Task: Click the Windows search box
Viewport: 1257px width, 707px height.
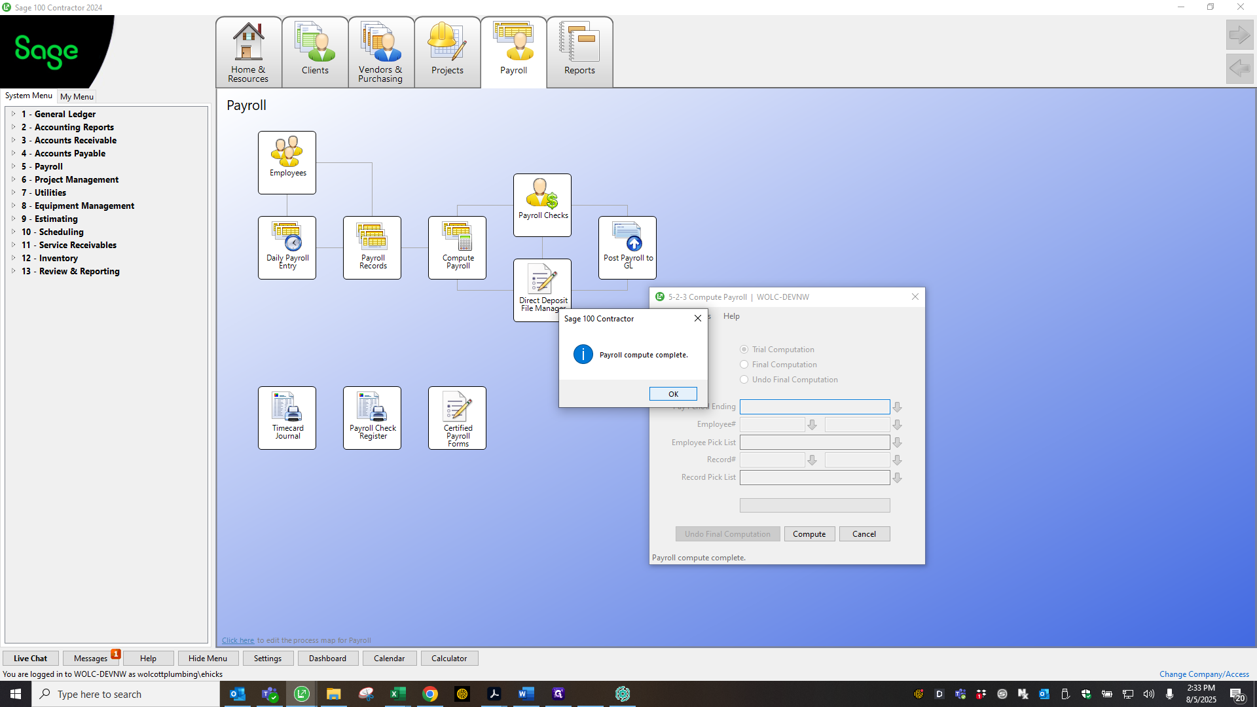Action: pyautogui.click(x=126, y=694)
